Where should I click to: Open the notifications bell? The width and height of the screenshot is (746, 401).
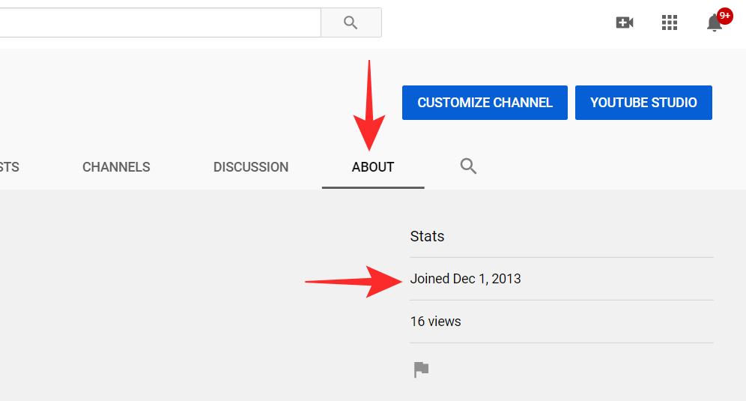coord(714,24)
